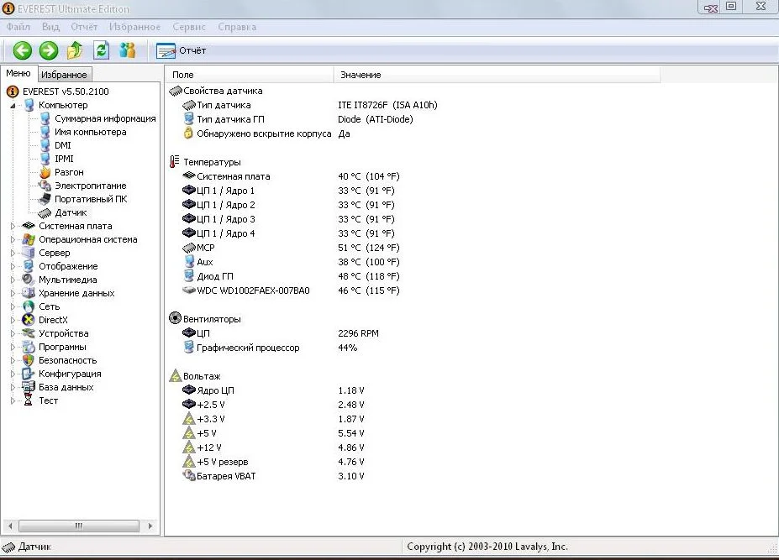The width and height of the screenshot is (779, 560).
Task: Open the Отчёт menu in the menu bar
Action: [84, 27]
